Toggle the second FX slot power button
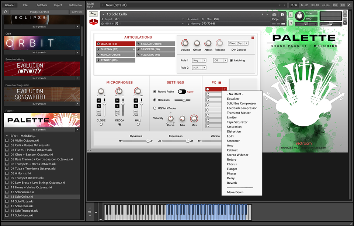Screen dimensions: 354x226 208,94
